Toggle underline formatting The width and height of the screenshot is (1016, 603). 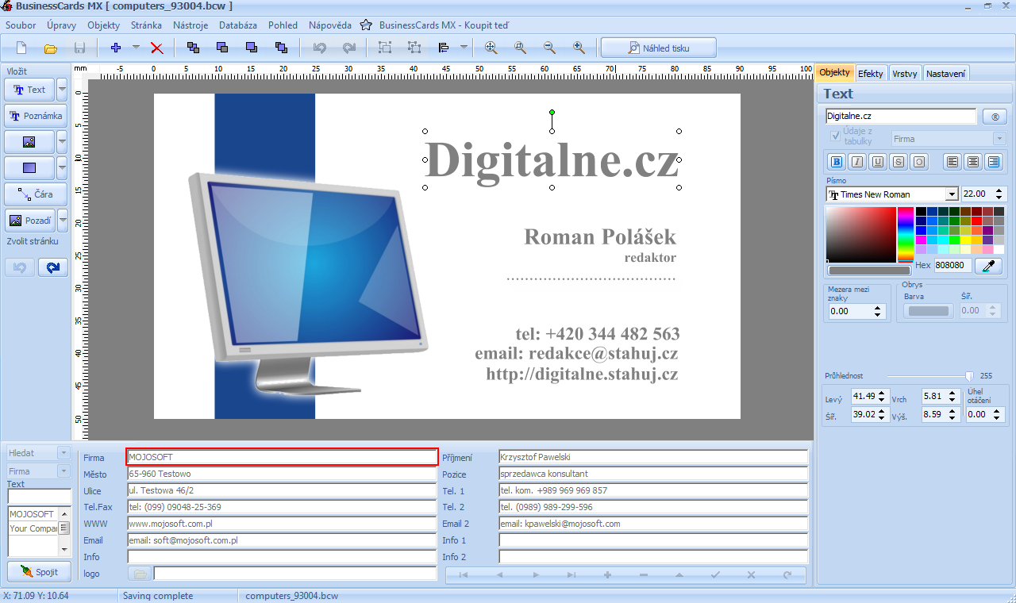pos(878,162)
